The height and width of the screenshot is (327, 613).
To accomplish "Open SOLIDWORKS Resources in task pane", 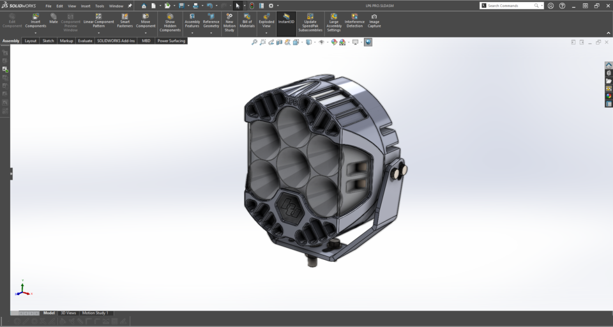I will (609, 65).
